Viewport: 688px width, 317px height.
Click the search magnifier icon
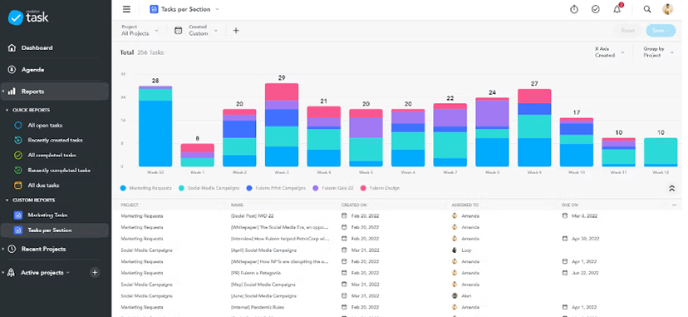647,9
